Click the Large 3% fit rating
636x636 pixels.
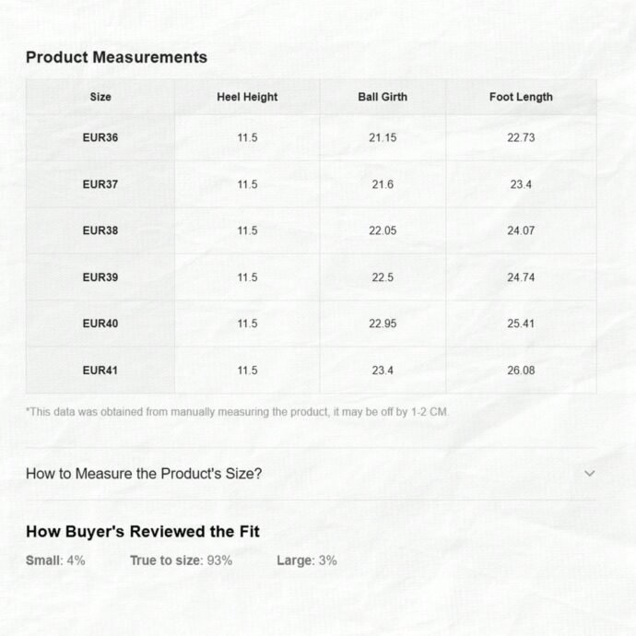point(307,560)
